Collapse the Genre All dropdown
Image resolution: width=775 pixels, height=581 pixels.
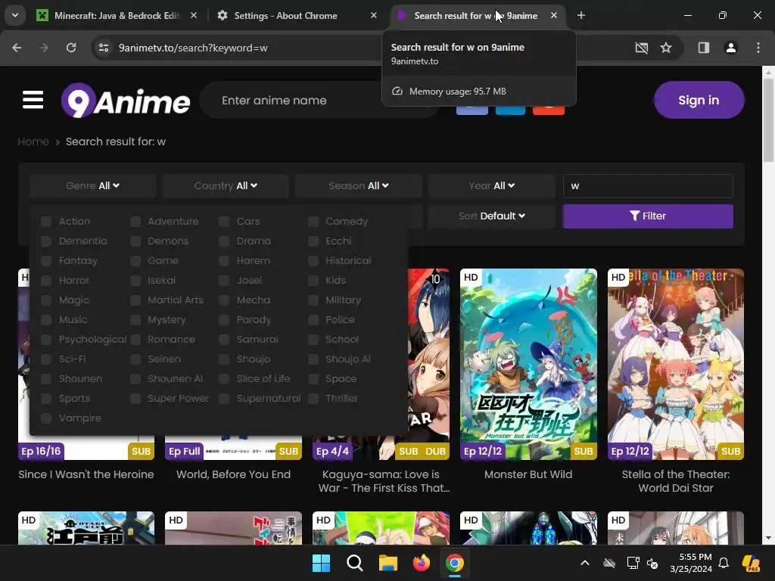92,186
